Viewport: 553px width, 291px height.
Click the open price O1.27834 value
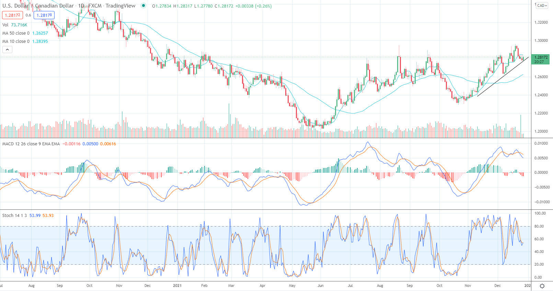(x=162, y=6)
